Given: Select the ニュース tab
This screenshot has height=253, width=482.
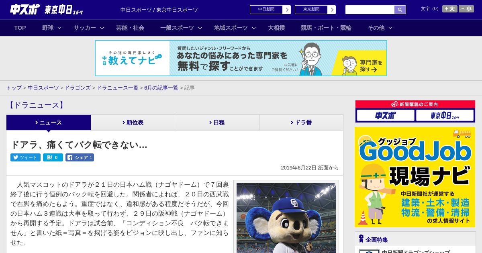Looking at the screenshot, I should pos(49,122).
